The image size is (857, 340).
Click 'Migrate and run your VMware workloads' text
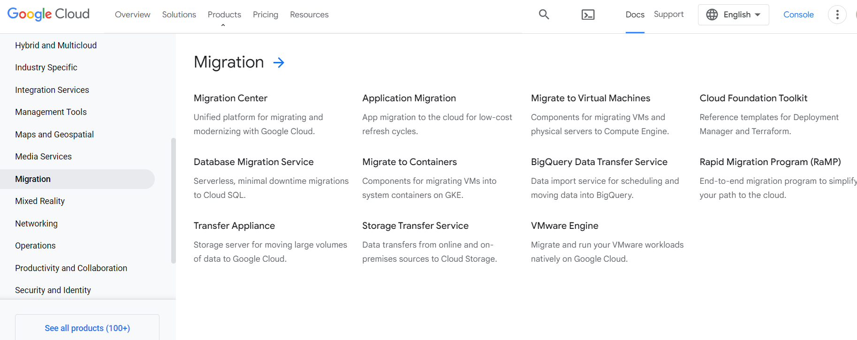coord(607,252)
